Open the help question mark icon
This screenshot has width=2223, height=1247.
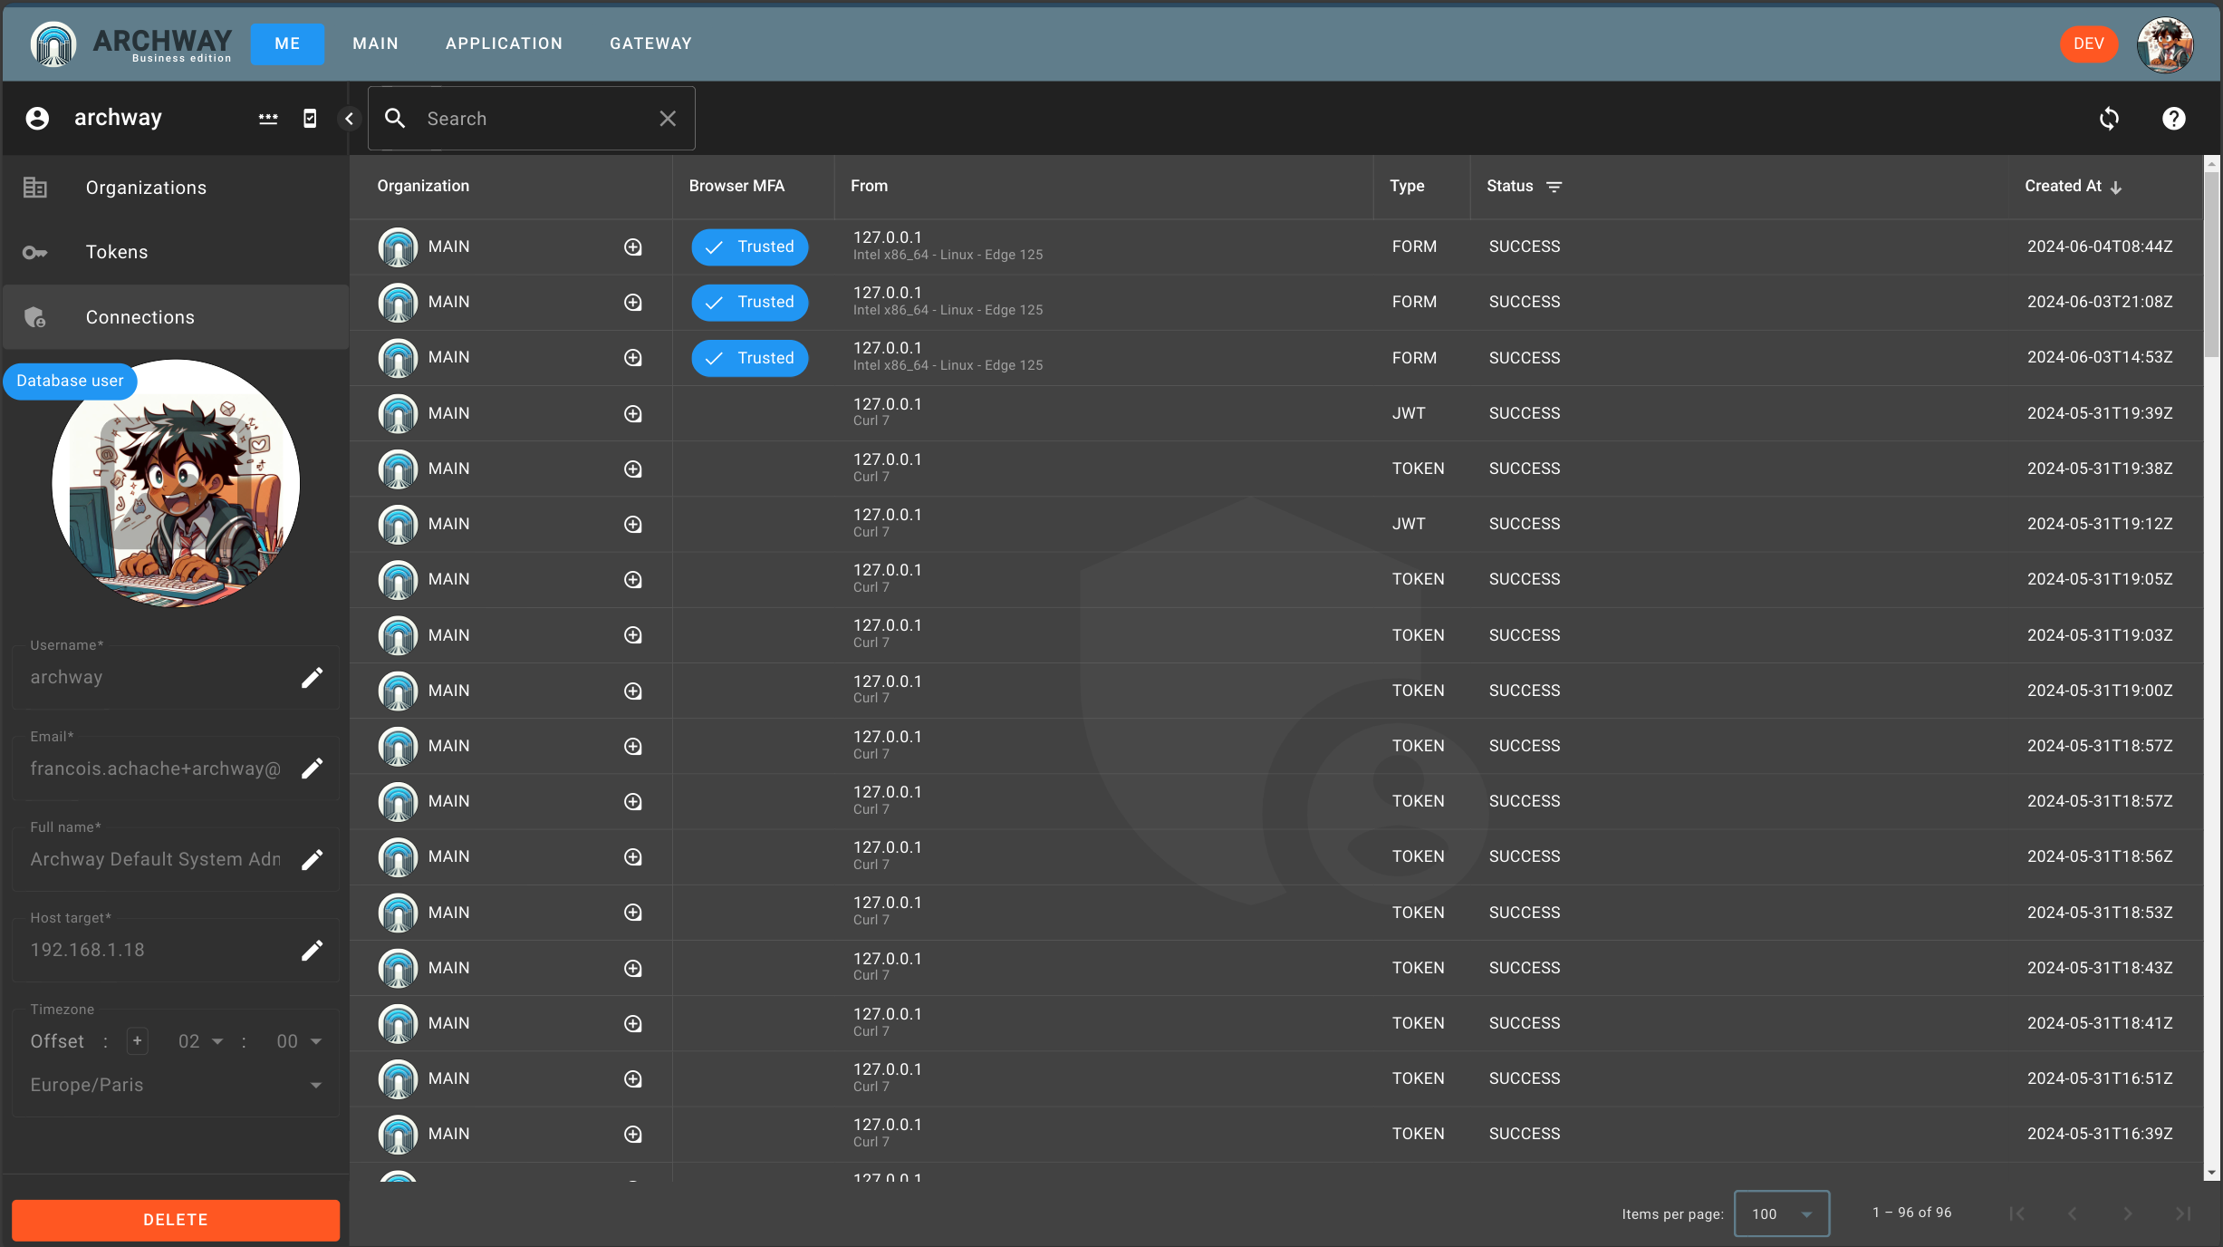coord(2173,119)
